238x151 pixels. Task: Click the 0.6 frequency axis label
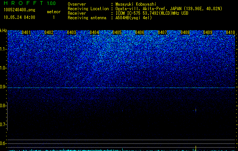pyautogui.click(x=3, y=143)
